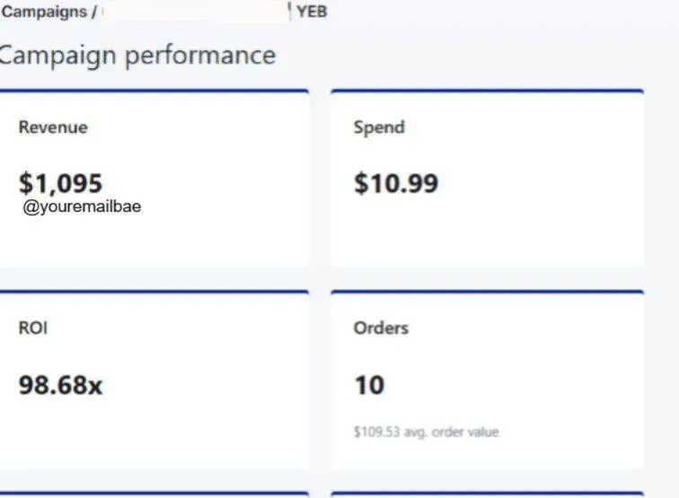Image resolution: width=679 pixels, height=498 pixels.
Task: Click the $109.53 avg. order value text
Action: (426, 432)
